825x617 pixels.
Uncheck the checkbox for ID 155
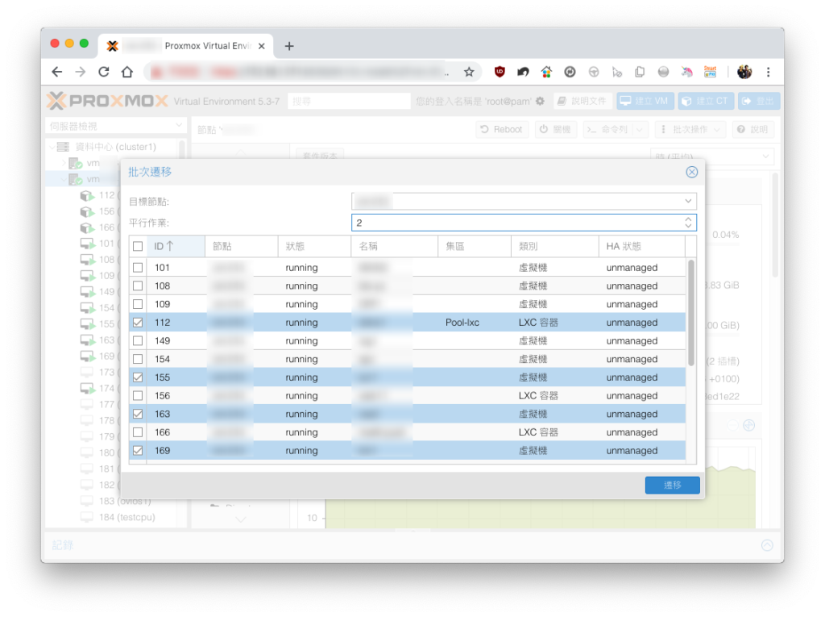(x=138, y=377)
